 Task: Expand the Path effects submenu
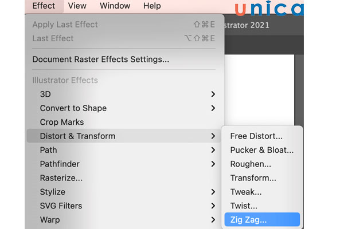click(48, 150)
